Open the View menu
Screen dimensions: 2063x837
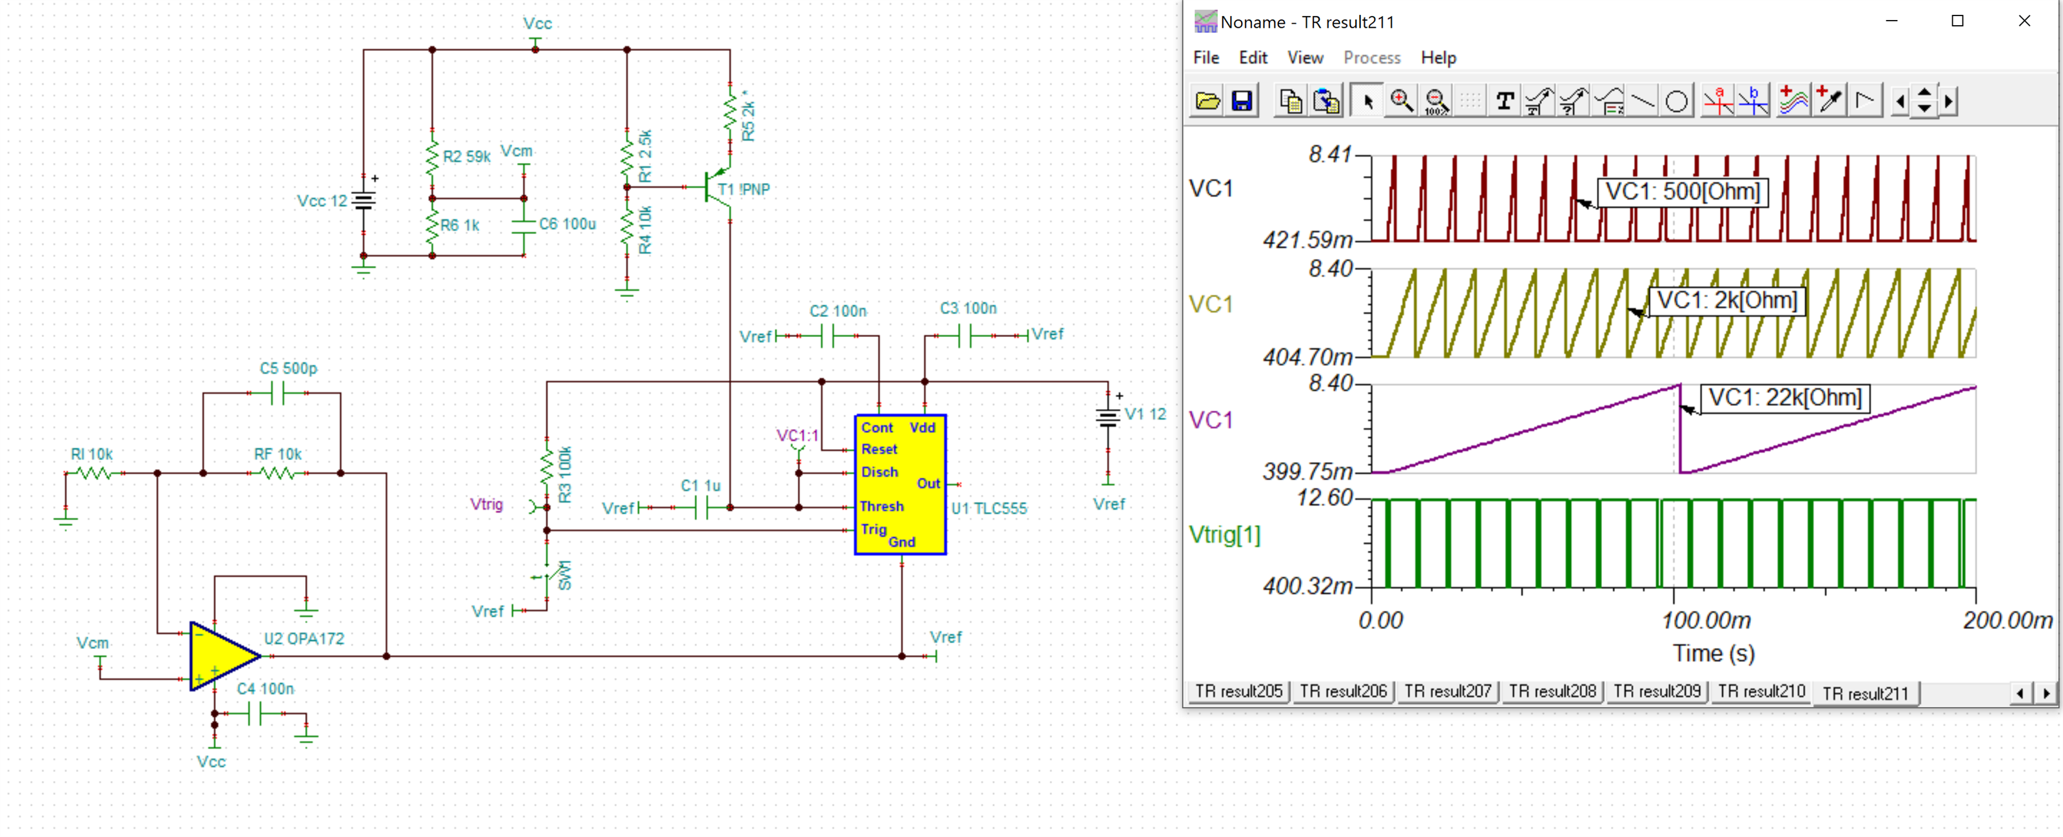[1305, 57]
